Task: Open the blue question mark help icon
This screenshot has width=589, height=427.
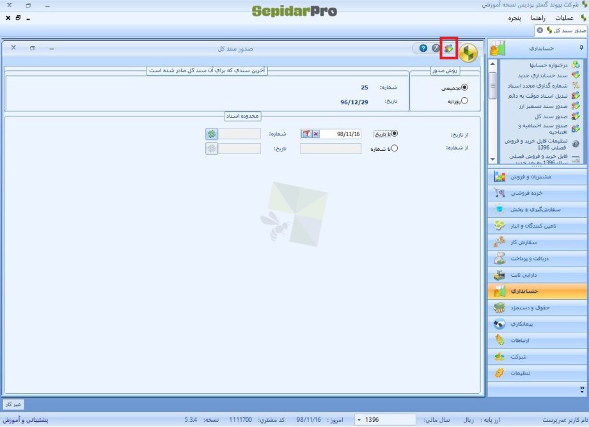Action: tap(423, 48)
